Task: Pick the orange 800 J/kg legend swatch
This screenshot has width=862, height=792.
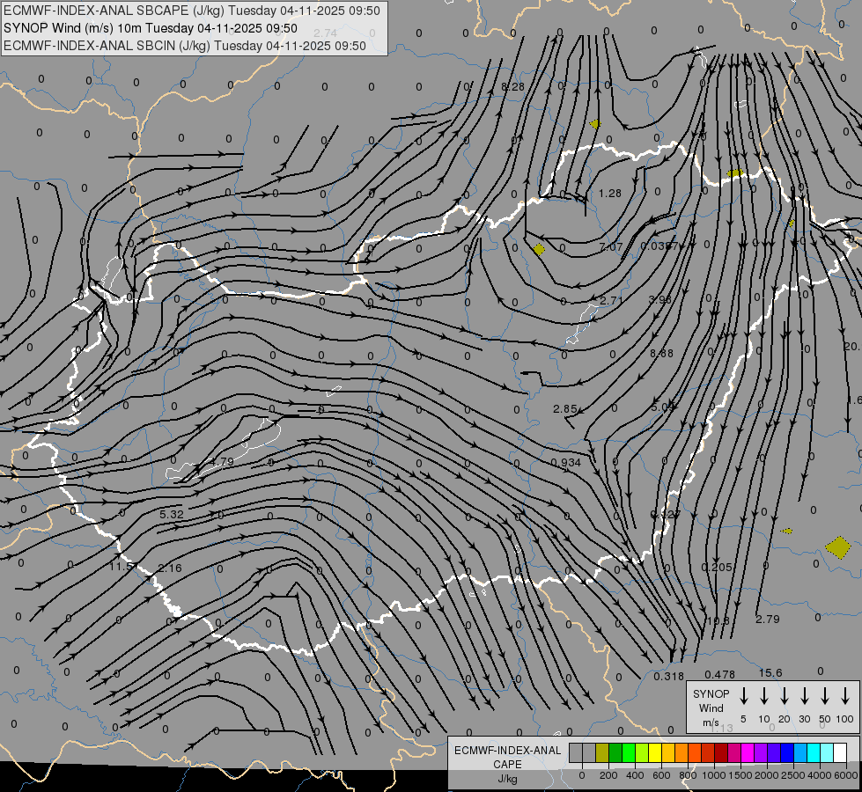Action: 681,753
